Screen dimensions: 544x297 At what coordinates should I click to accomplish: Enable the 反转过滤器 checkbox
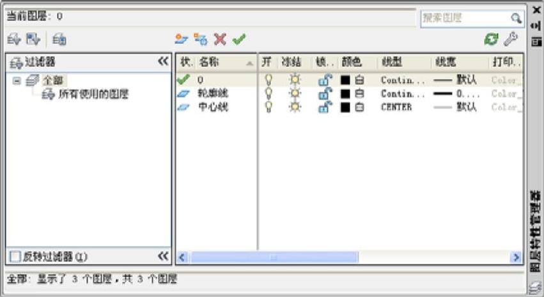[x=15, y=257]
